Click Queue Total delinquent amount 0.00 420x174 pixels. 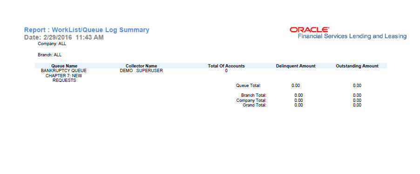(x=296, y=86)
